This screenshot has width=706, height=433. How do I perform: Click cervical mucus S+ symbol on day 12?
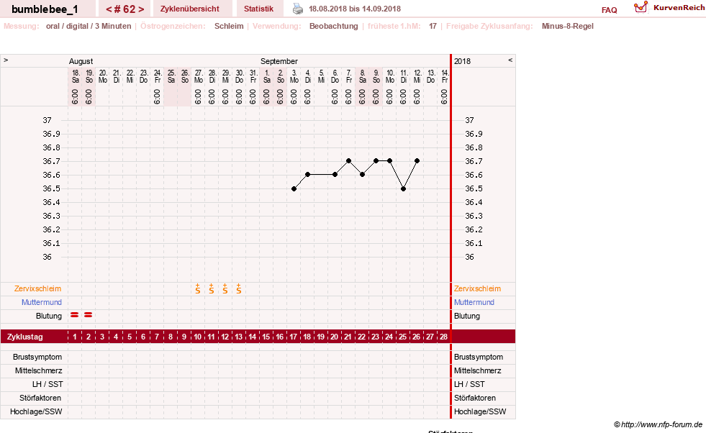(225, 289)
